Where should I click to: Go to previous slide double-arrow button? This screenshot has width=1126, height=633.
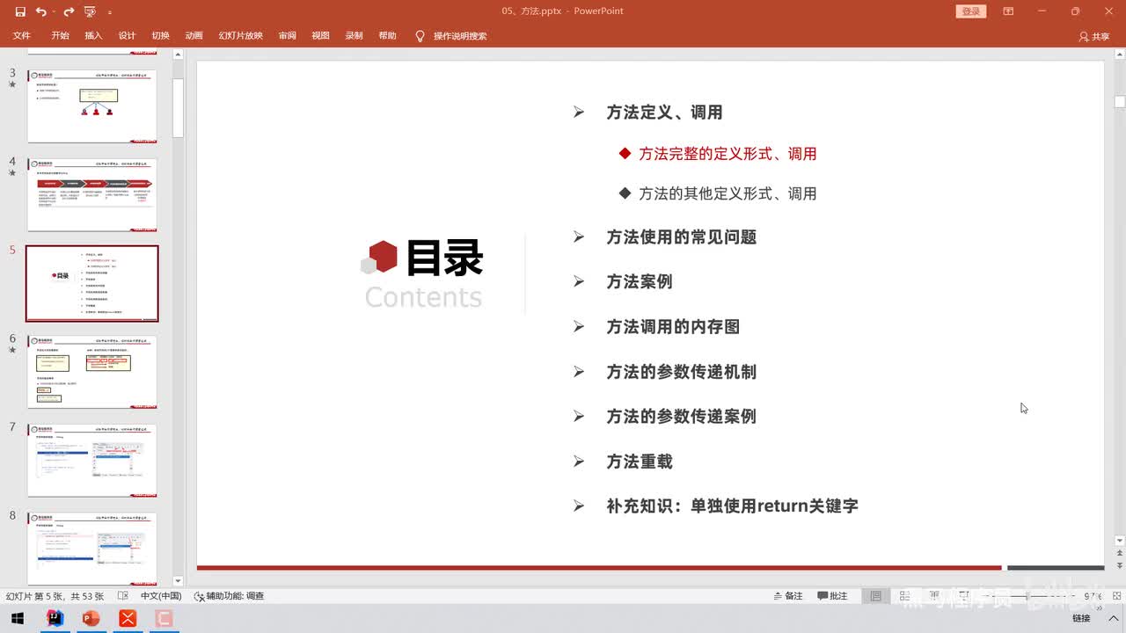[x=1120, y=555]
